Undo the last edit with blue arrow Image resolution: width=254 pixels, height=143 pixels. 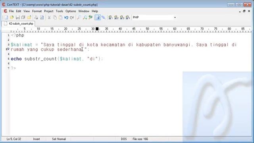coord(66,17)
